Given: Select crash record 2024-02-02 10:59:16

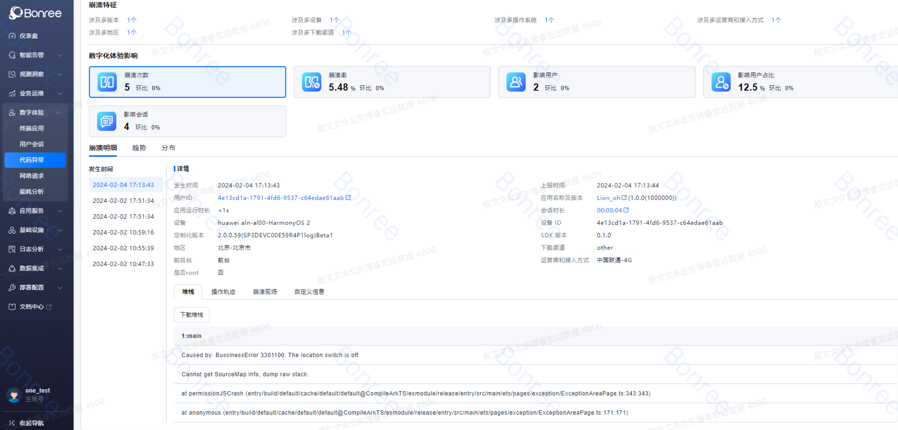Looking at the screenshot, I should [123, 232].
